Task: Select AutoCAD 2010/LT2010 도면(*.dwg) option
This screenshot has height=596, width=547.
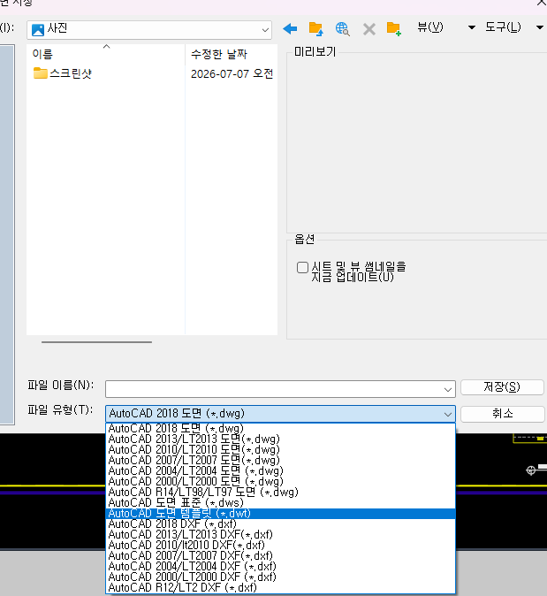Action: (x=280, y=450)
